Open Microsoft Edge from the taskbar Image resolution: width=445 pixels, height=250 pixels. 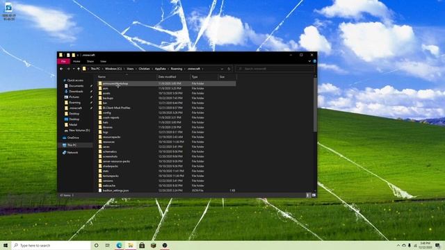coord(119,245)
